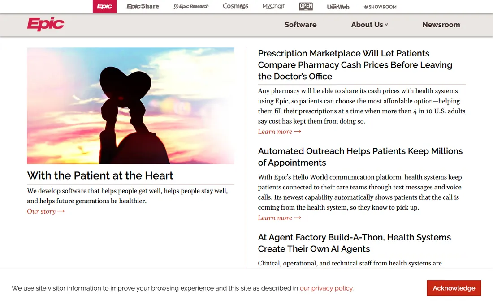Click 'We develop software that helps people' paragraph
This screenshot has height=308, width=493.
click(x=127, y=196)
